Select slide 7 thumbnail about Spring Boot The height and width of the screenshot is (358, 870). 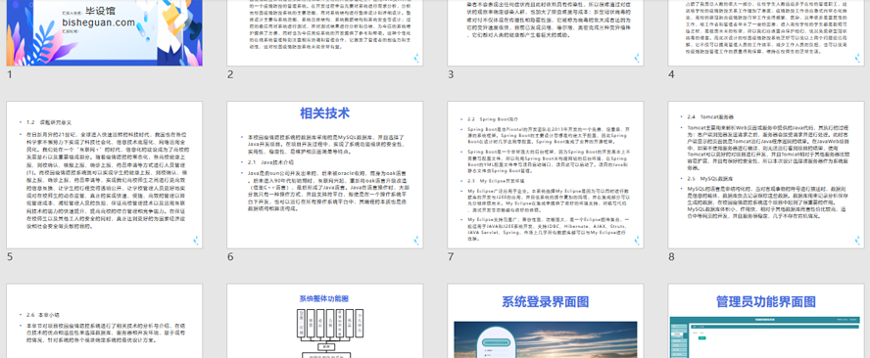point(546,174)
